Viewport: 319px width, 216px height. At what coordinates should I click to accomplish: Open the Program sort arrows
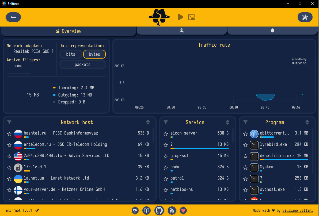(307, 122)
